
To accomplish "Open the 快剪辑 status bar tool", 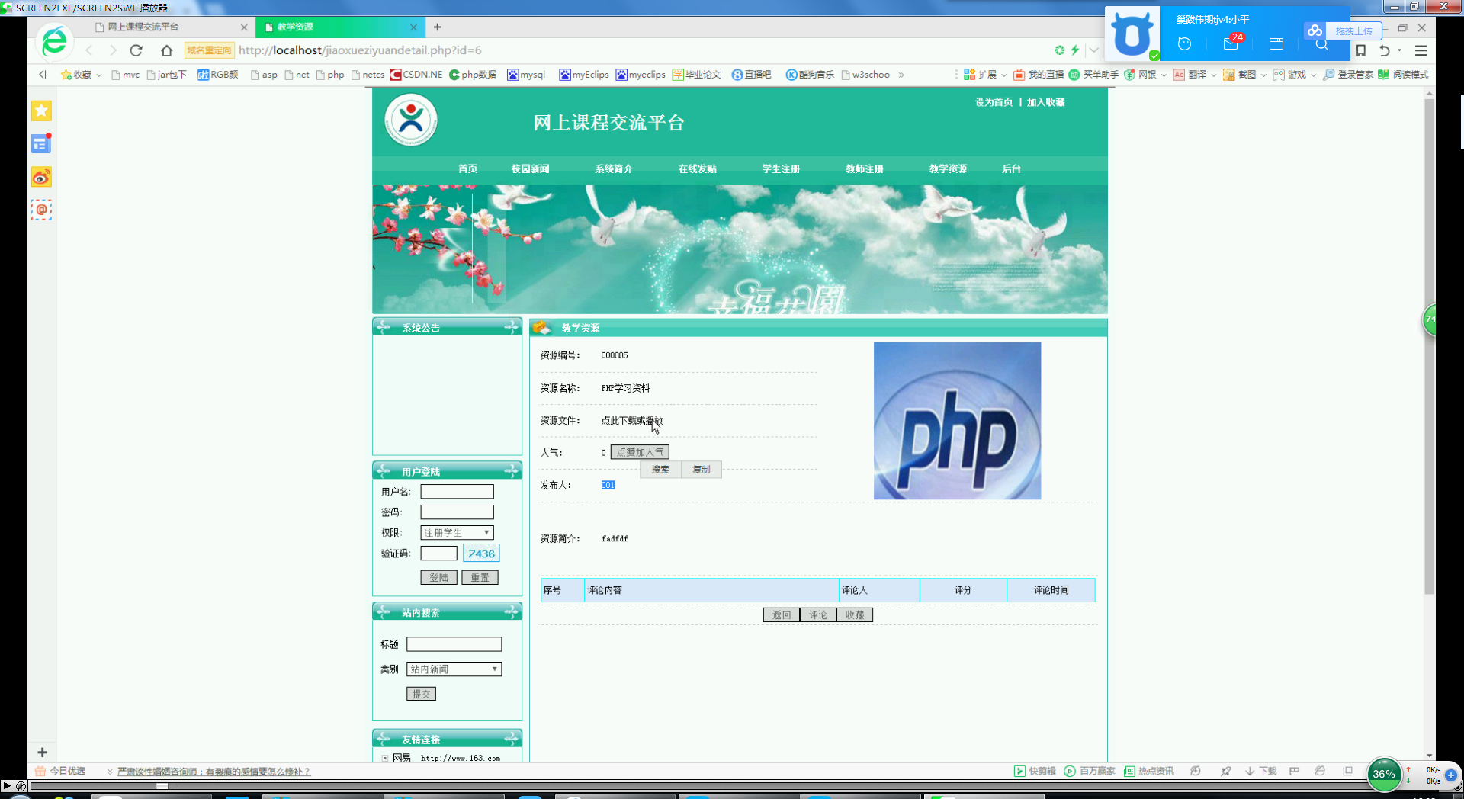I will 1035,771.
